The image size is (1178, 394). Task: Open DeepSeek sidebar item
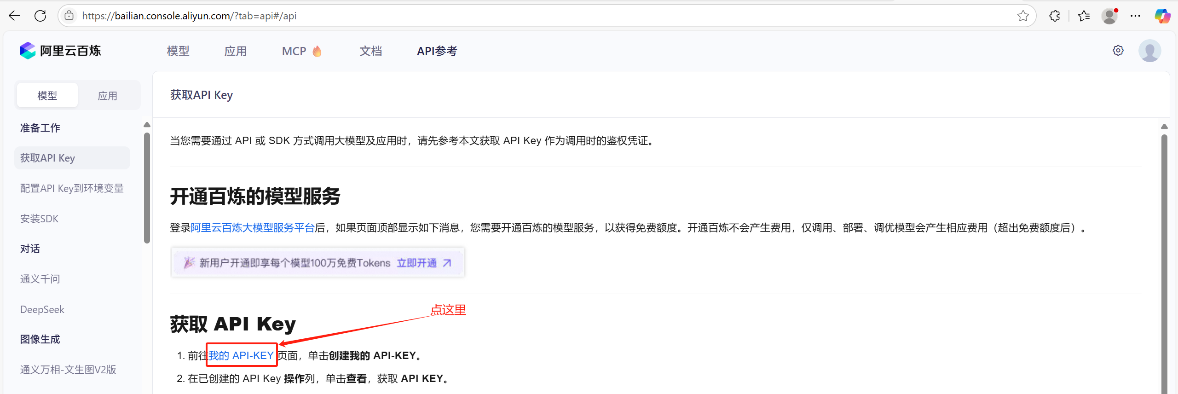click(42, 309)
